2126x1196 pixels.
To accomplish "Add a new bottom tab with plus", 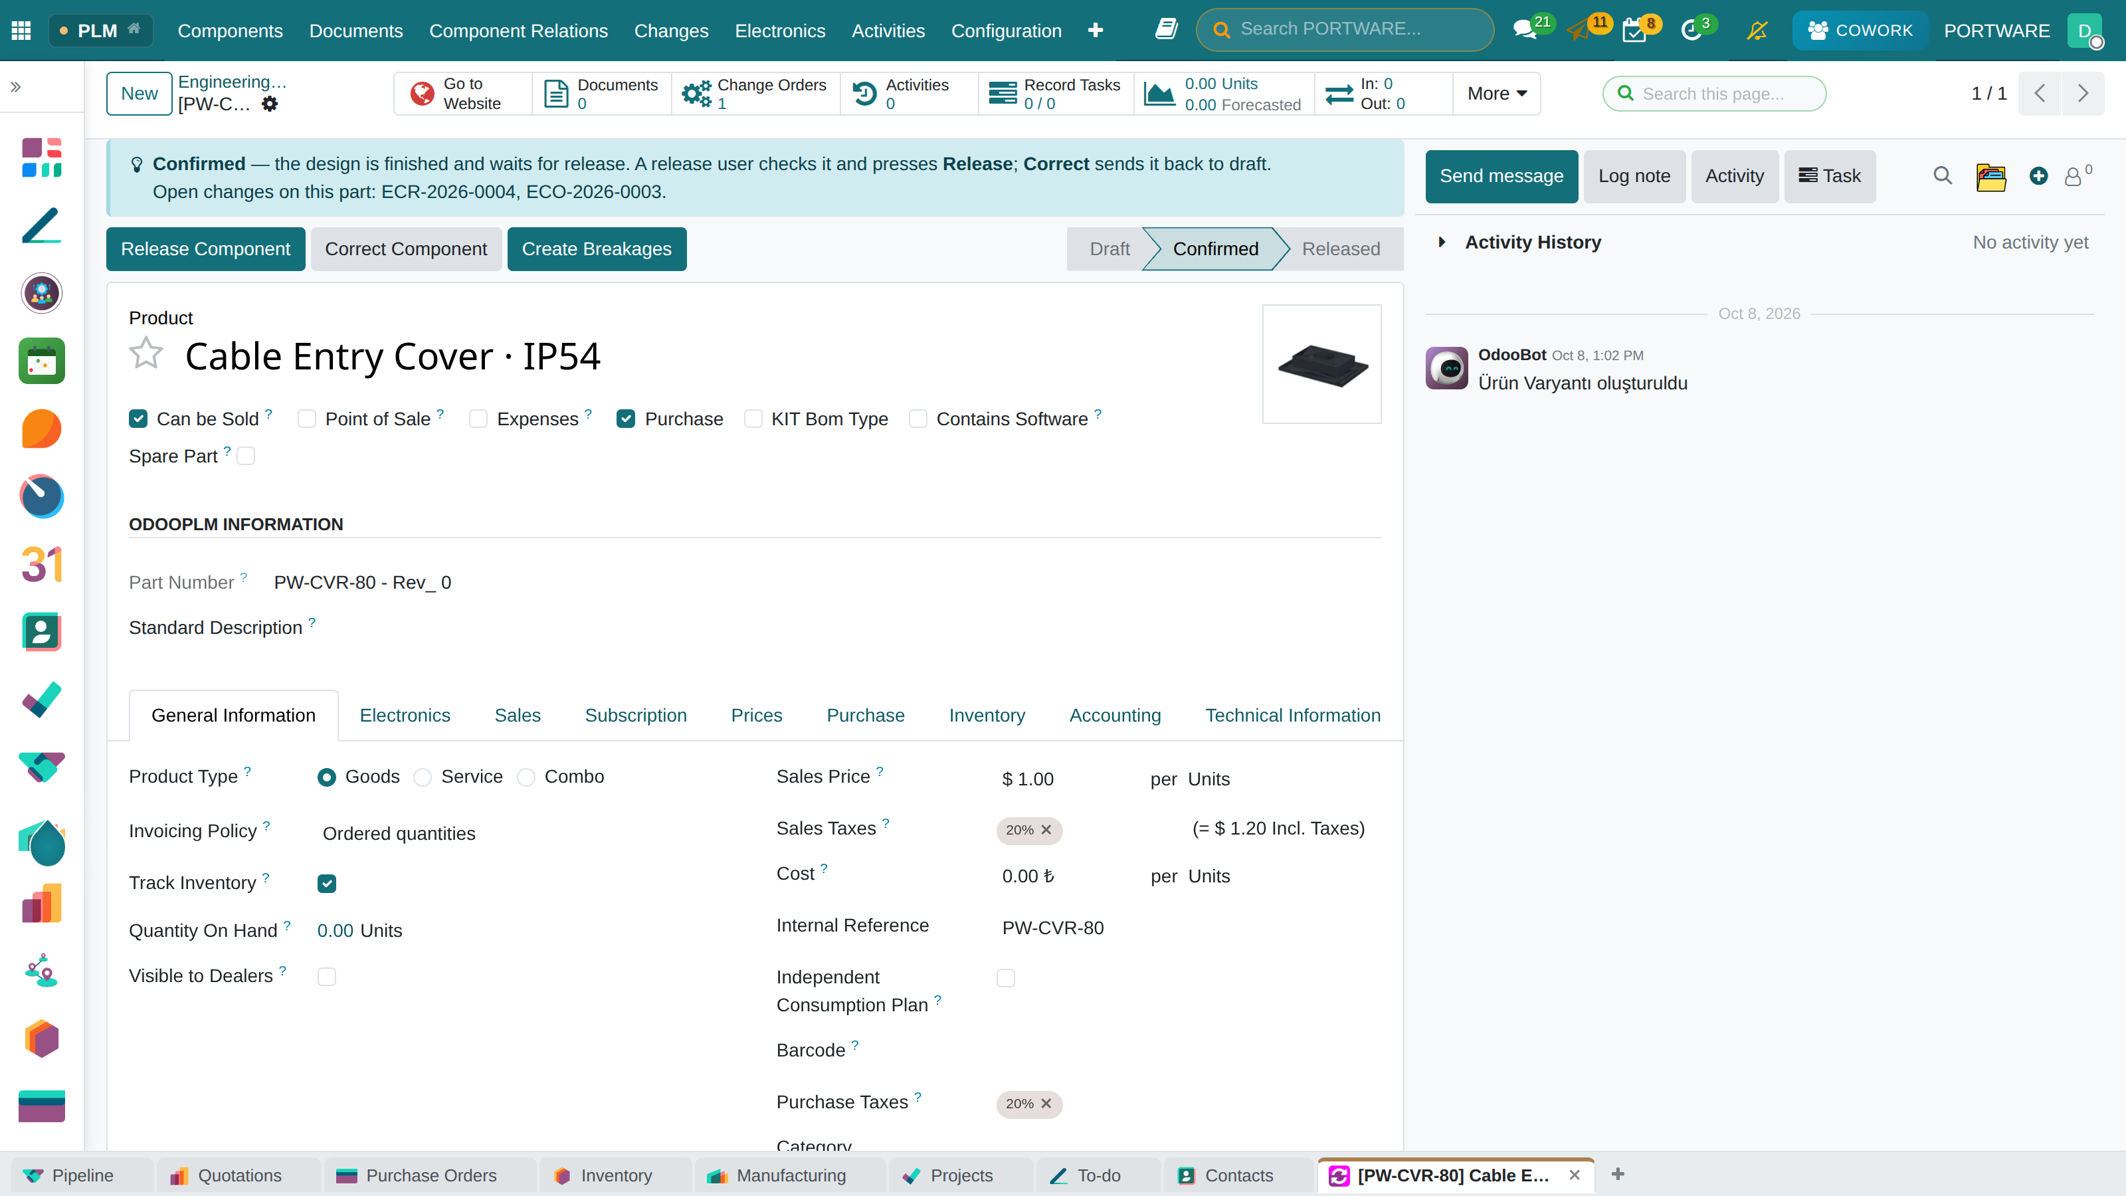I will [x=1618, y=1175].
